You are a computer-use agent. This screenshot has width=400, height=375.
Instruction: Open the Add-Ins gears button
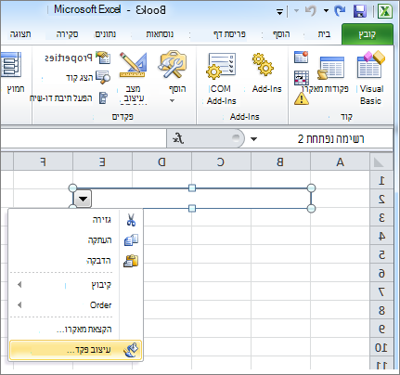click(266, 72)
